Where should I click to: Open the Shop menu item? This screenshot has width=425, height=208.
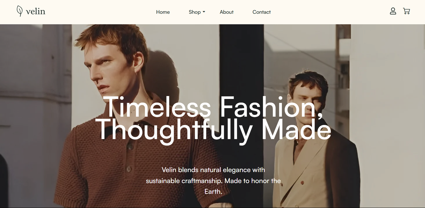[x=195, y=12]
